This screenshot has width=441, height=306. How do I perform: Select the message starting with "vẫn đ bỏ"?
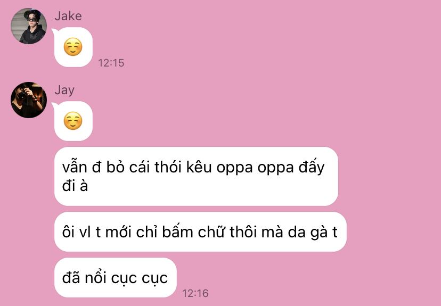point(196,176)
